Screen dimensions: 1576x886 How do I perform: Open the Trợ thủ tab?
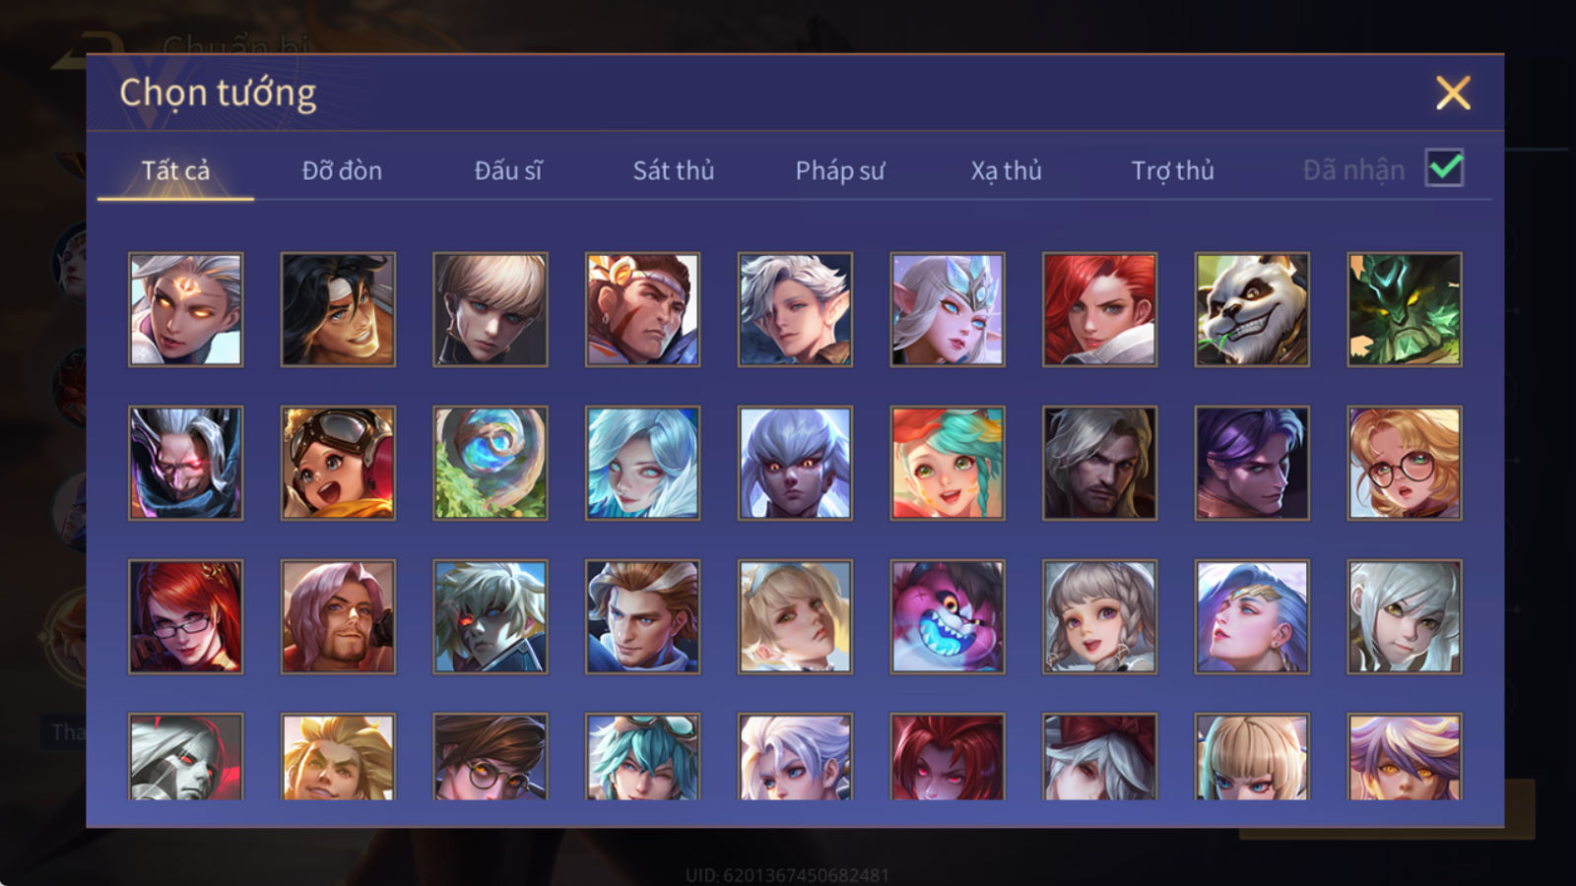1172,170
